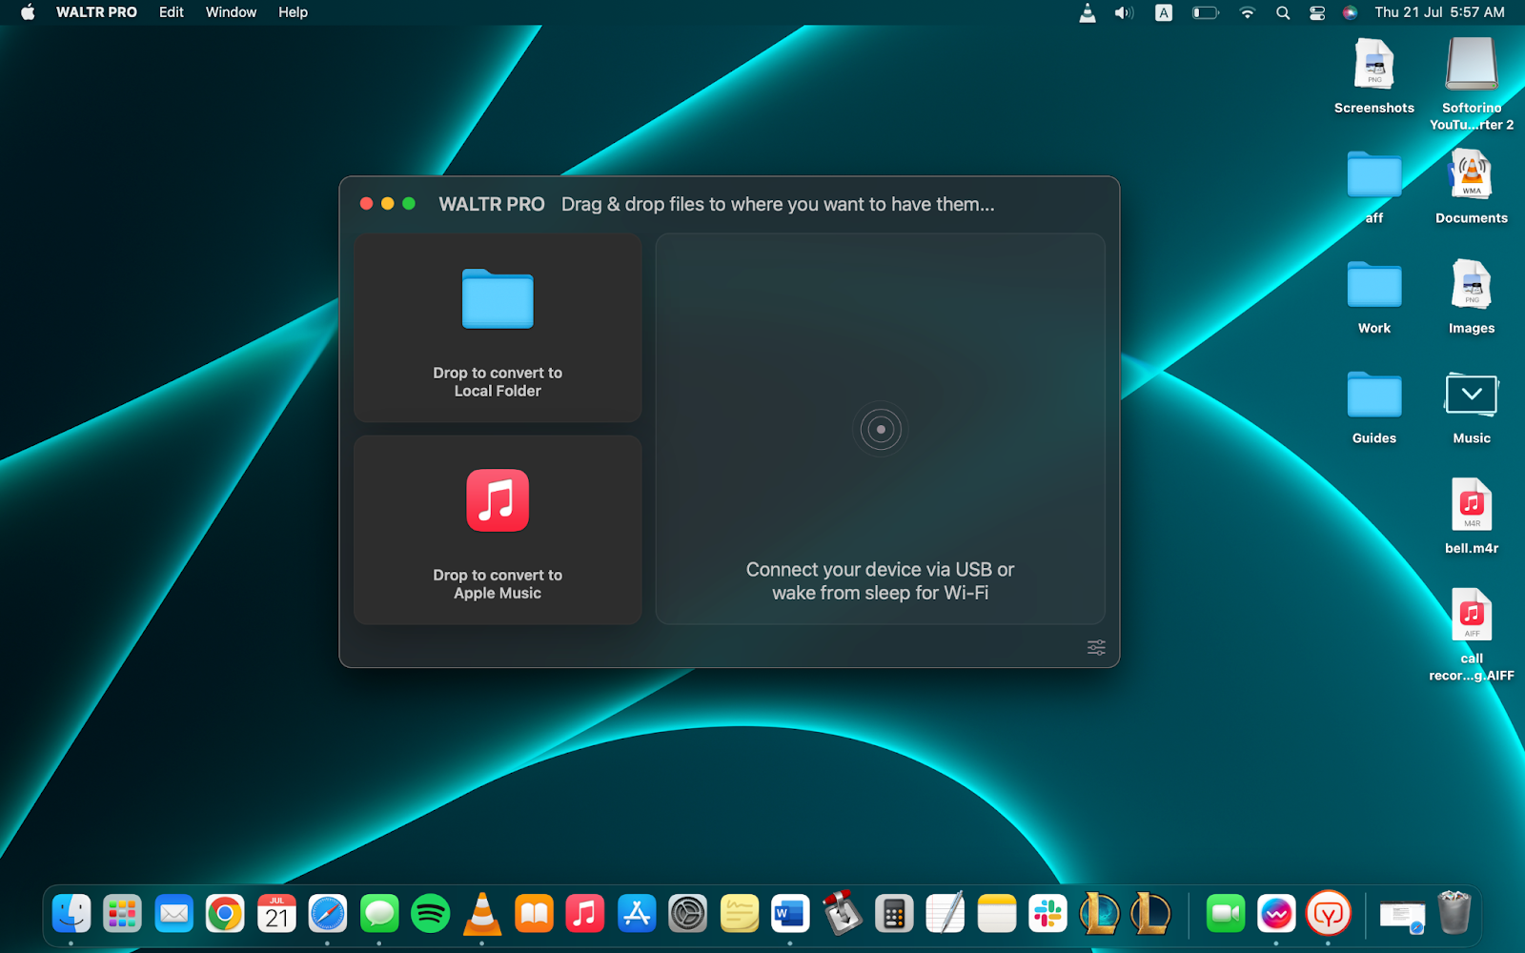1525x953 pixels.
Task: Open the WALTR PRO app menu
Action: [x=96, y=12]
